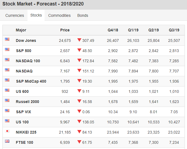Click the red down arrow in FTSE 100 row

pos(79,142)
